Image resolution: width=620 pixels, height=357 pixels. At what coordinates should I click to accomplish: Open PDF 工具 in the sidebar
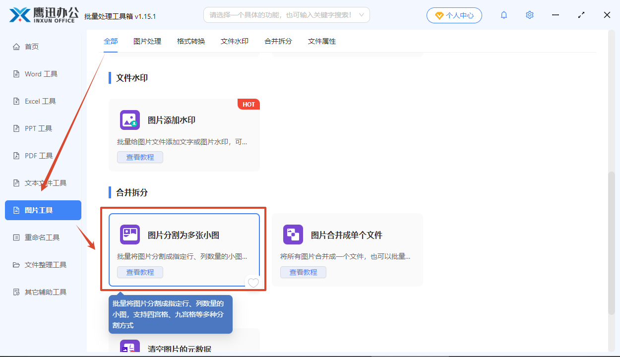pyautogui.click(x=43, y=156)
